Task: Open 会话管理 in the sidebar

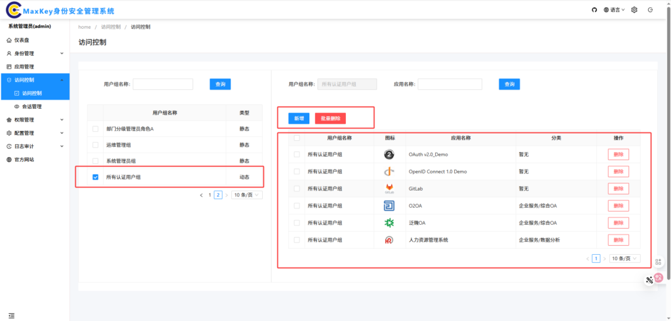Action: pos(31,106)
